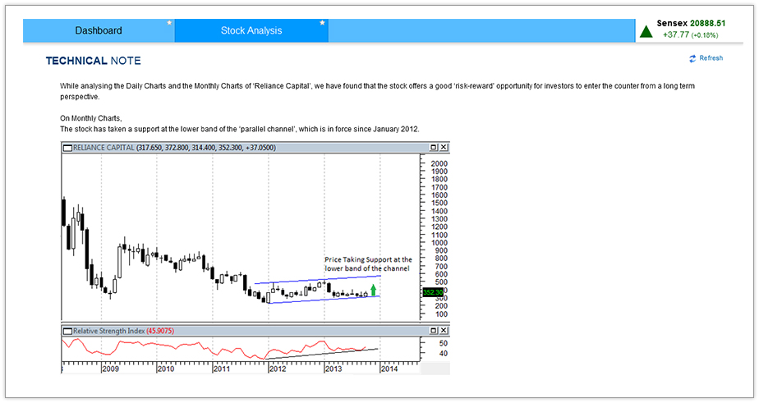Screen dimensions: 759x403
Task: Click the 2010 label on the time axis
Action: [x=166, y=369]
